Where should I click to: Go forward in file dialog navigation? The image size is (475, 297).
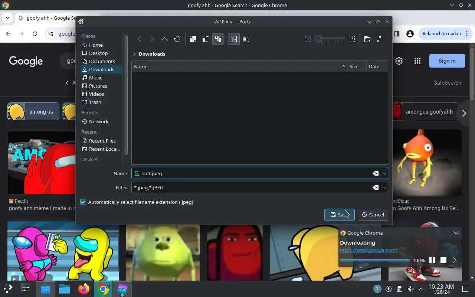coord(152,39)
